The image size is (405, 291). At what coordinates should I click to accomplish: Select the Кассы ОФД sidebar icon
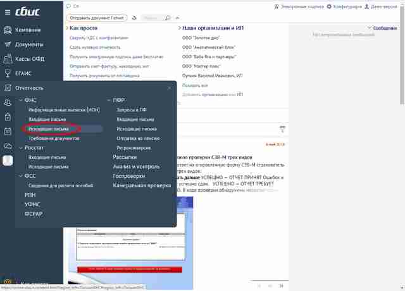pos(8,59)
